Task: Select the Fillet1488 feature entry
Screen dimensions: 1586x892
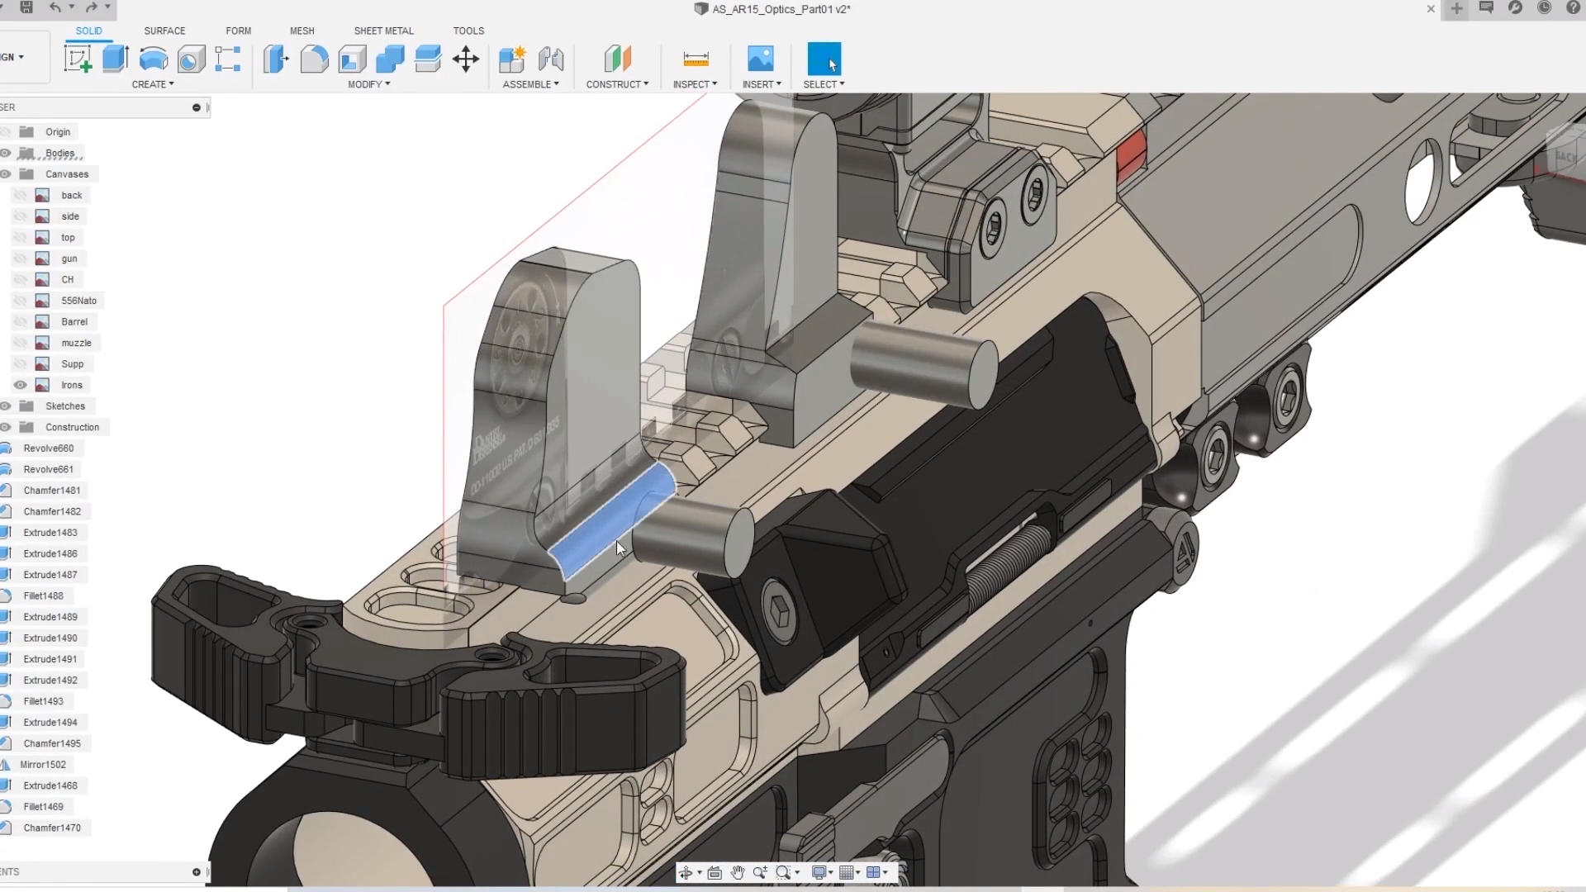Action: [43, 595]
